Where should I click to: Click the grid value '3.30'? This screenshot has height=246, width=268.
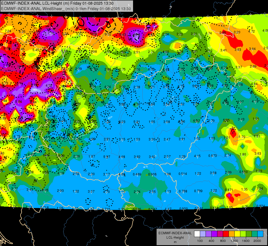point(152,139)
